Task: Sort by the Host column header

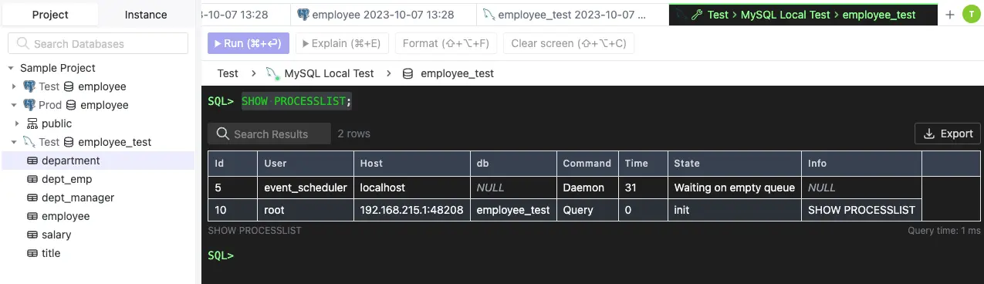Action: (x=412, y=164)
